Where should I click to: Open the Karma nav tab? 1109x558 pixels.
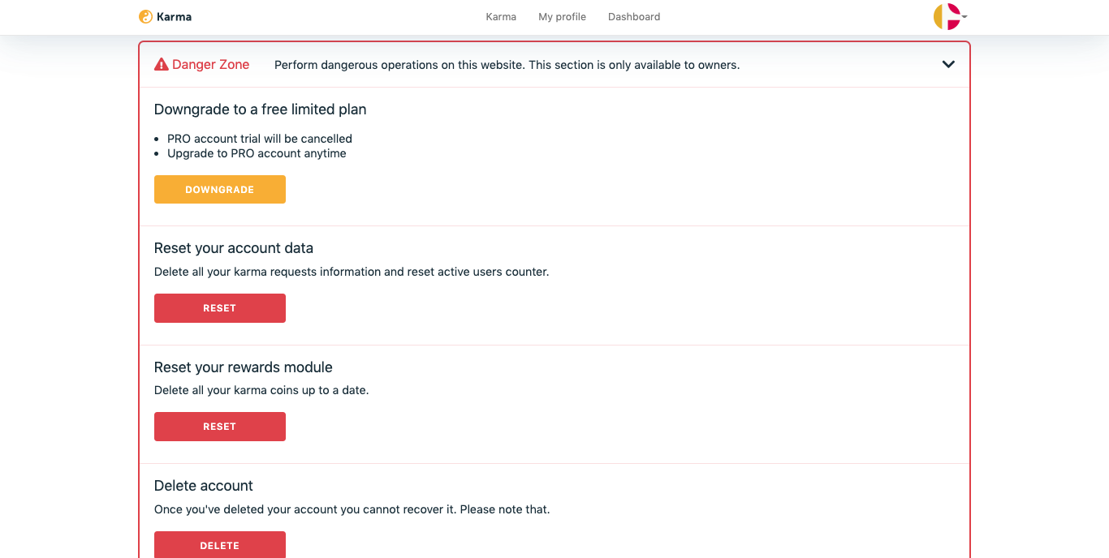click(501, 16)
